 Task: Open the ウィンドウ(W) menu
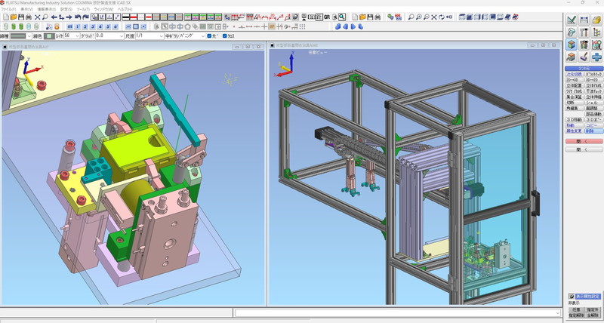103,9
